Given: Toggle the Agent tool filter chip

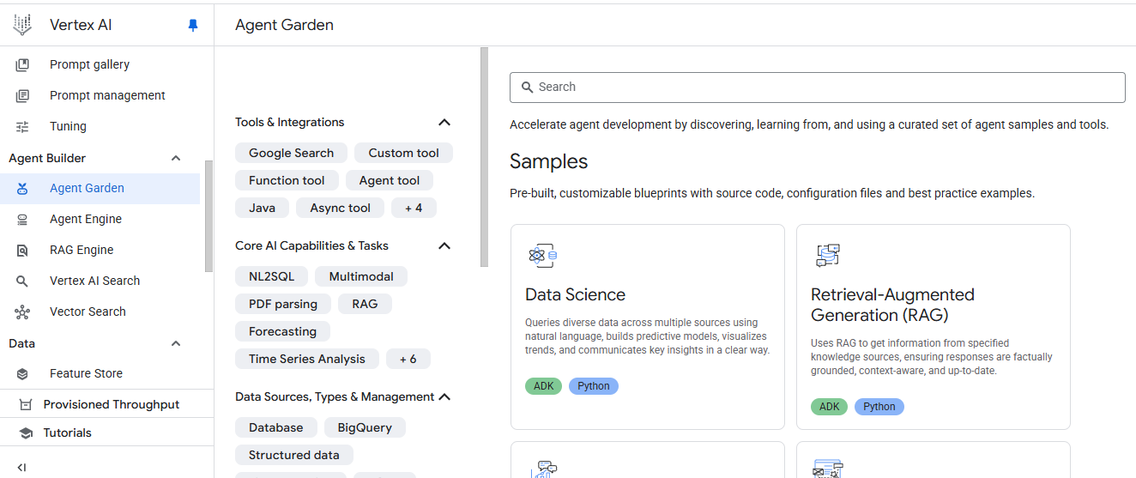Looking at the screenshot, I should [390, 180].
